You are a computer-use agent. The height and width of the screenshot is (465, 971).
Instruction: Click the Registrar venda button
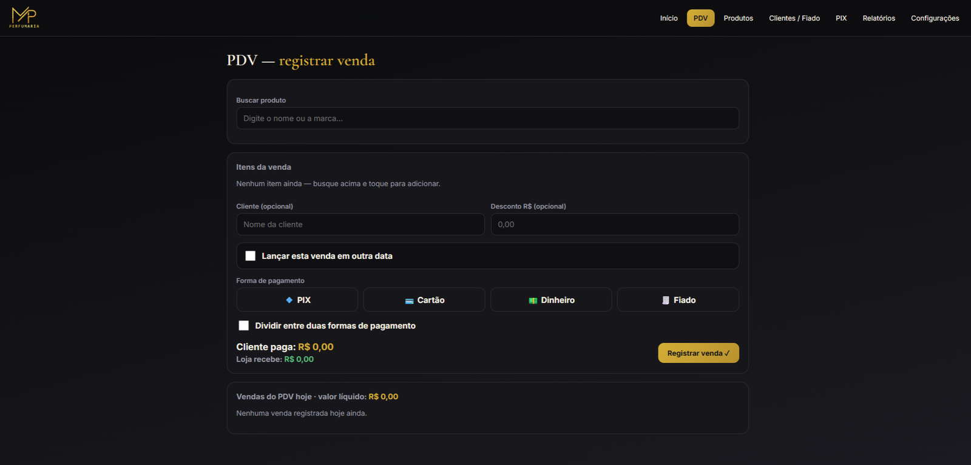699,353
